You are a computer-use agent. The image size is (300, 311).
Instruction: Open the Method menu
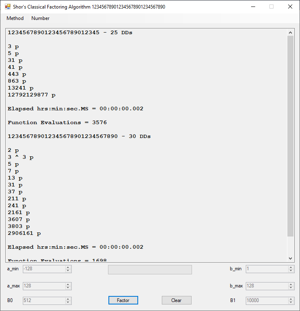pyautogui.click(x=15, y=18)
